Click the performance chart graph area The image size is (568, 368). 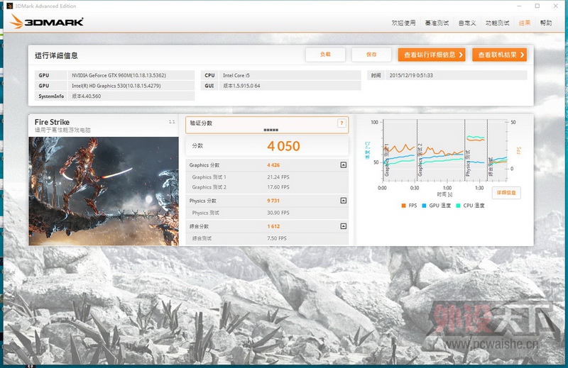pyautogui.click(x=445, y=150)
